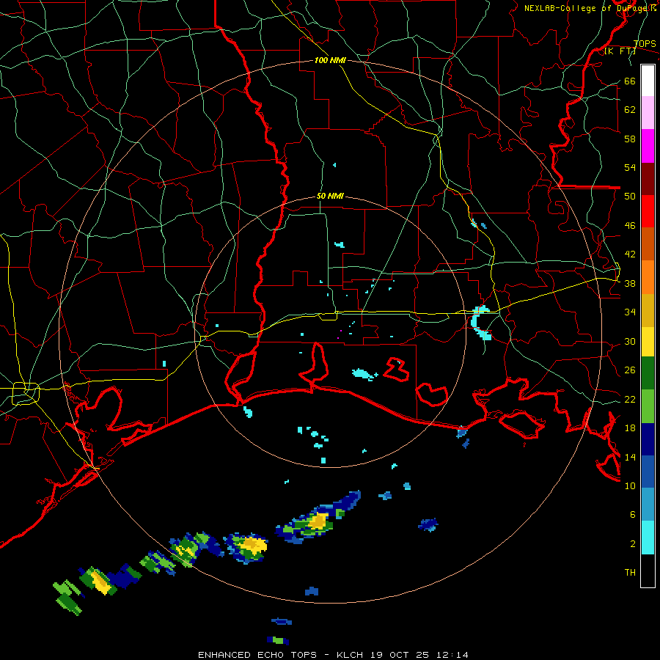Image resolution: width=660 pixels, height=660 pixels.
Task: Select the light green legend swatch
Action: pyautogui.click(x=648, y=406)
